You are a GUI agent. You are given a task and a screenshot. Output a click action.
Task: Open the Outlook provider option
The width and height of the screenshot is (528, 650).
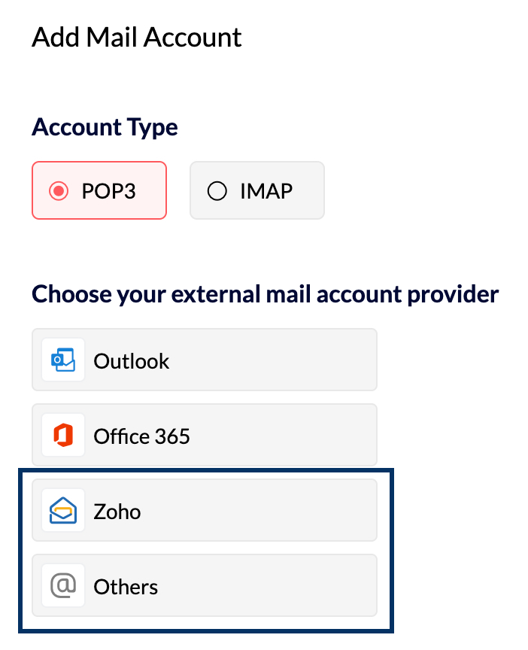coord(204,360)
